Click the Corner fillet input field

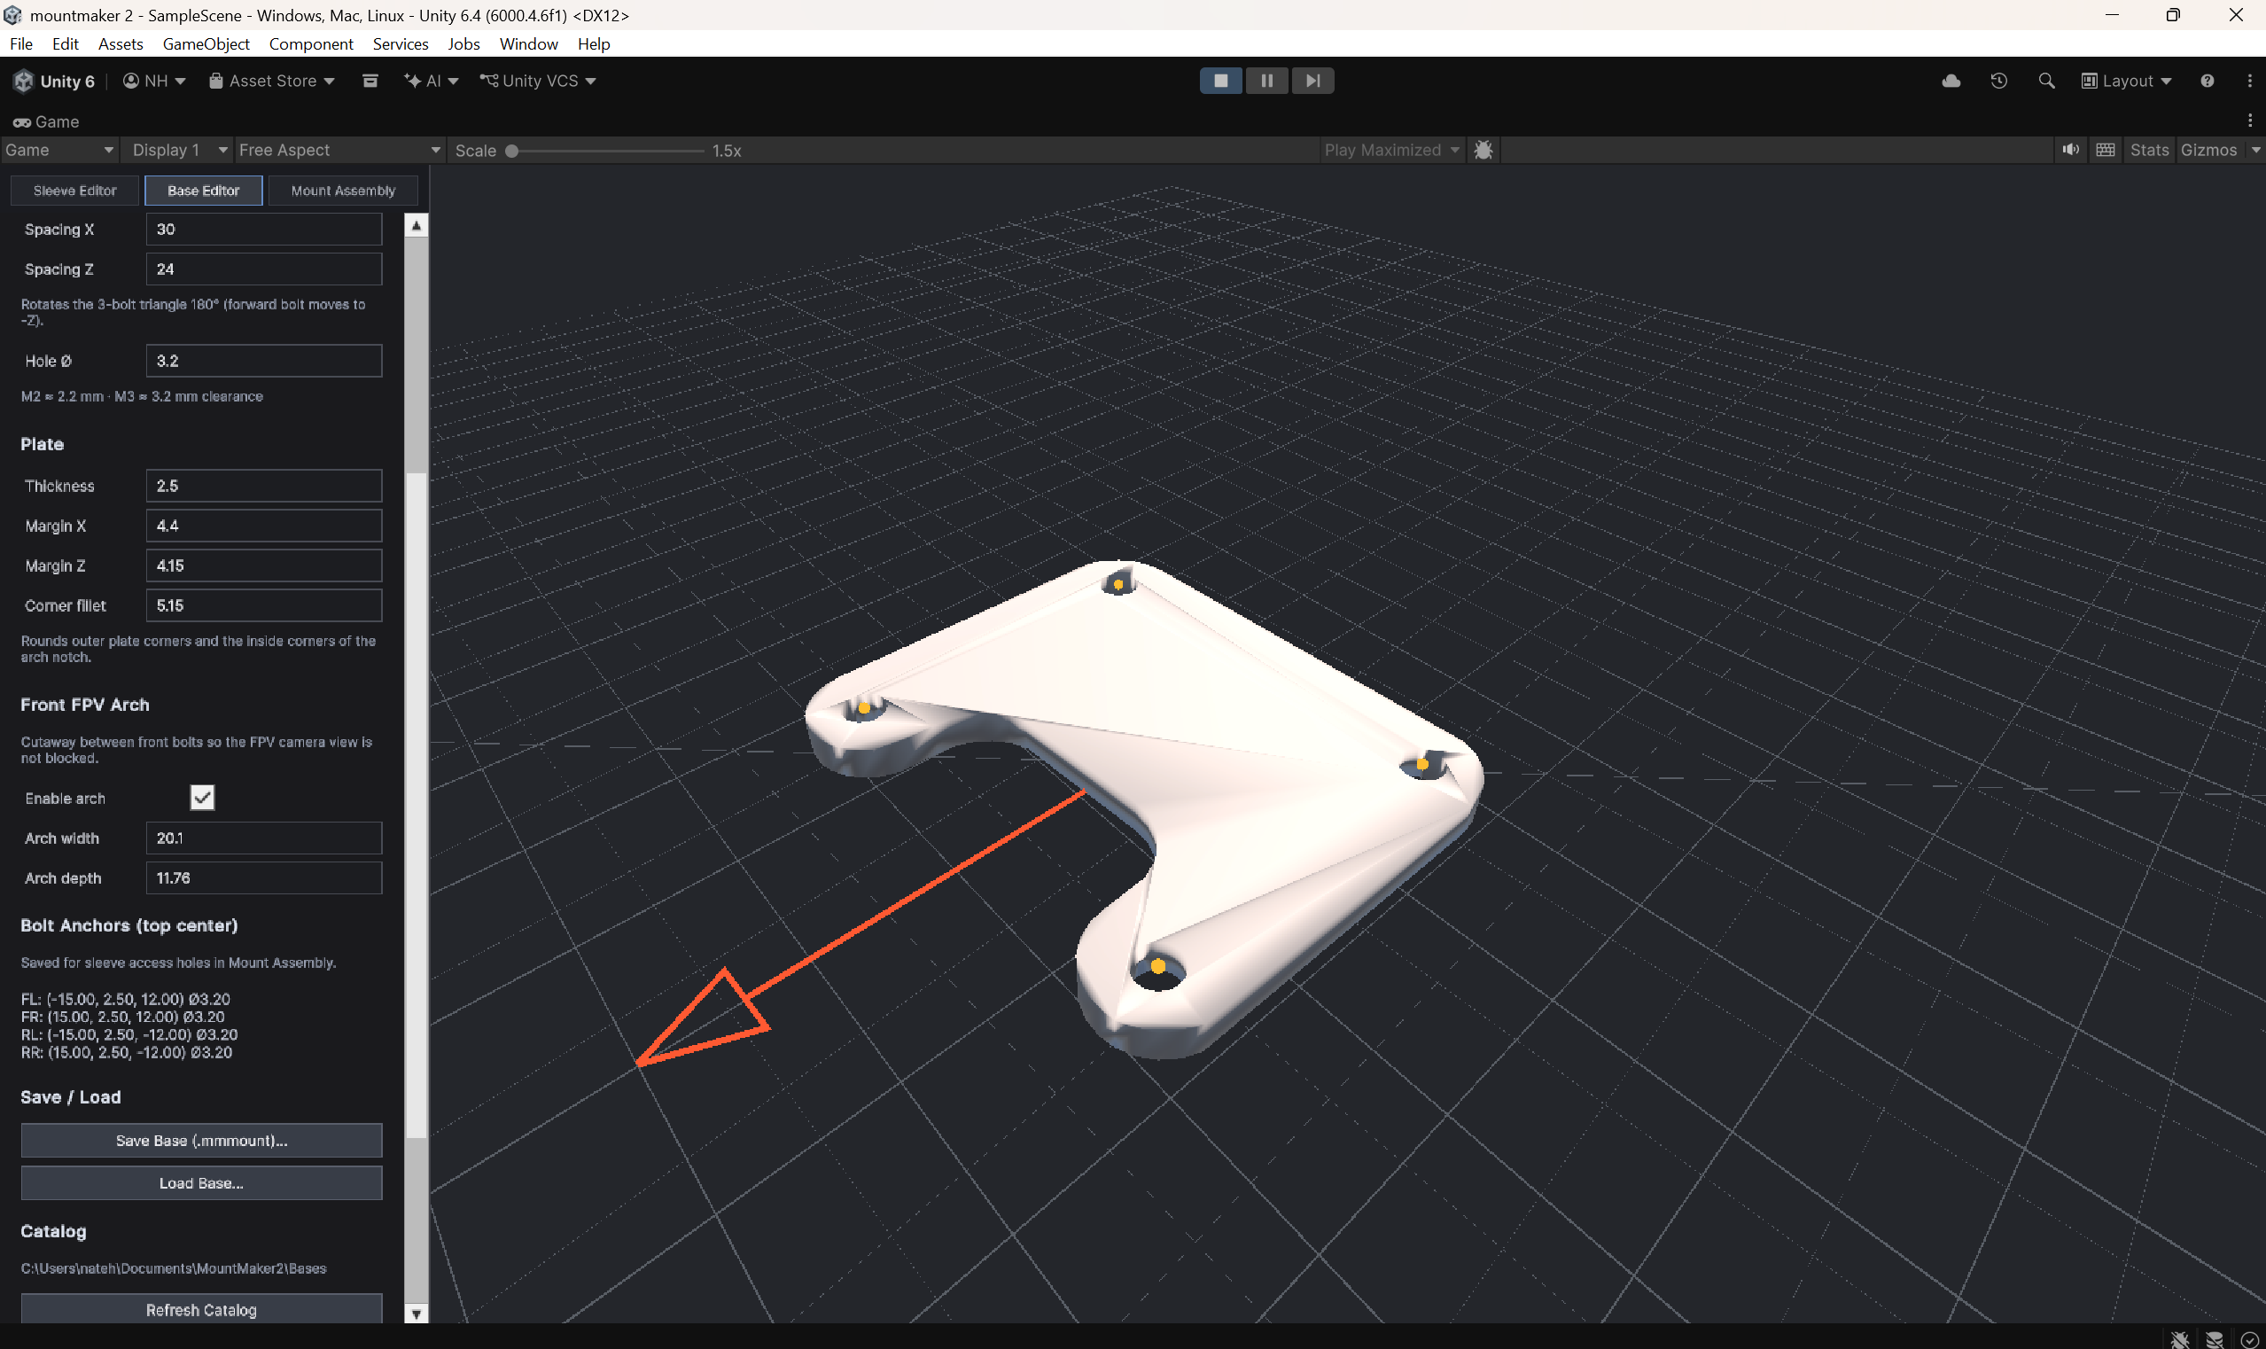pos(263,604)
